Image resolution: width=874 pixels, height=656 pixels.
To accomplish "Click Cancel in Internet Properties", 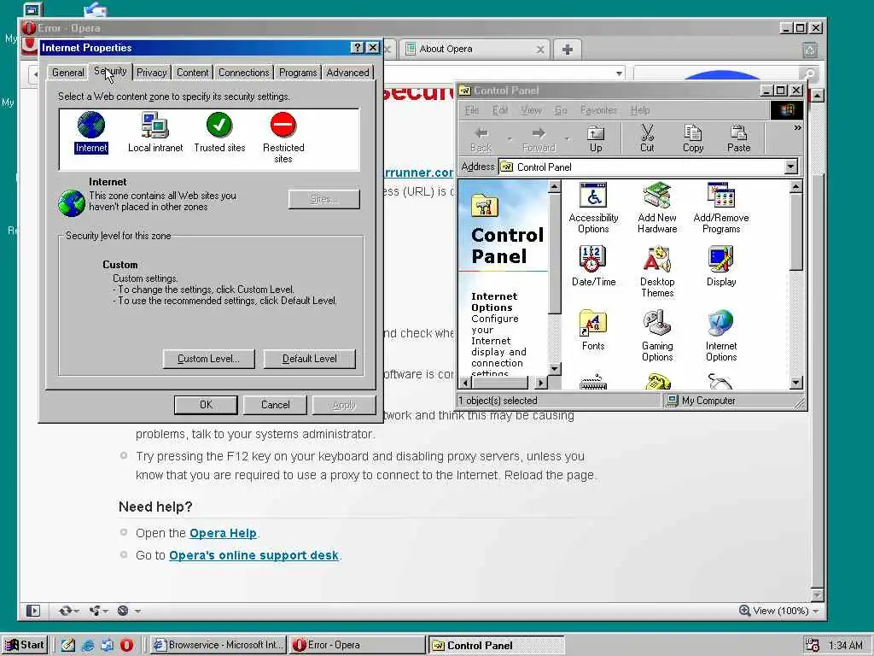I will point(276,405).
